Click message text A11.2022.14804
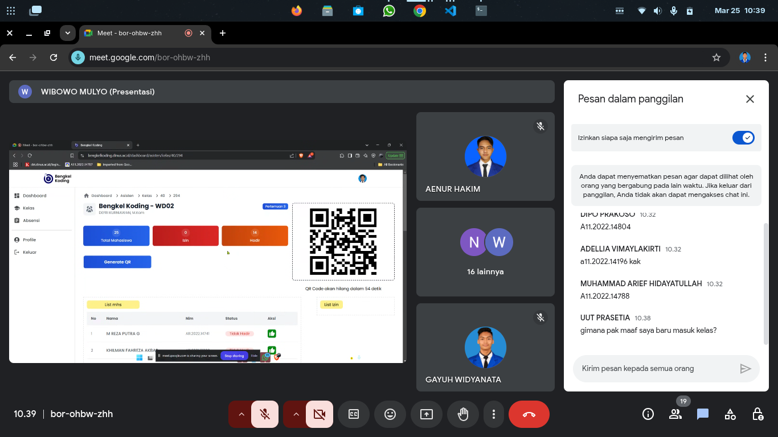Screen dimensions: 778x437 [x=605, y=226]
